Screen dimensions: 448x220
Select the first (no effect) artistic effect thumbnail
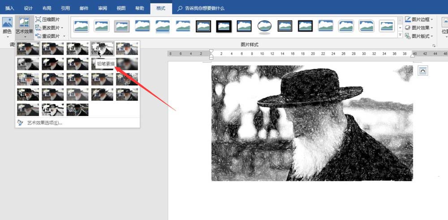coord(27,48)
